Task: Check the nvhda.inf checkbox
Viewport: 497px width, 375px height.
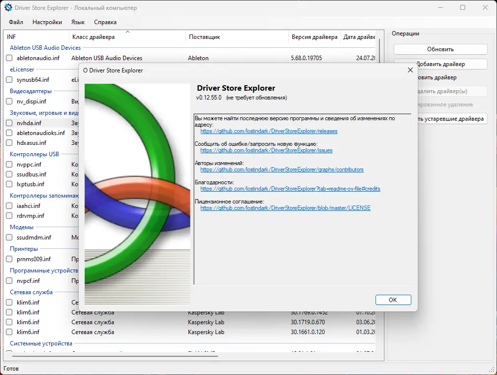Action: pyautogui.click(x=9, y=123)
